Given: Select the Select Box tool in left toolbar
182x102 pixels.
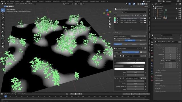Looking at the screenshot, I should 3,10.
